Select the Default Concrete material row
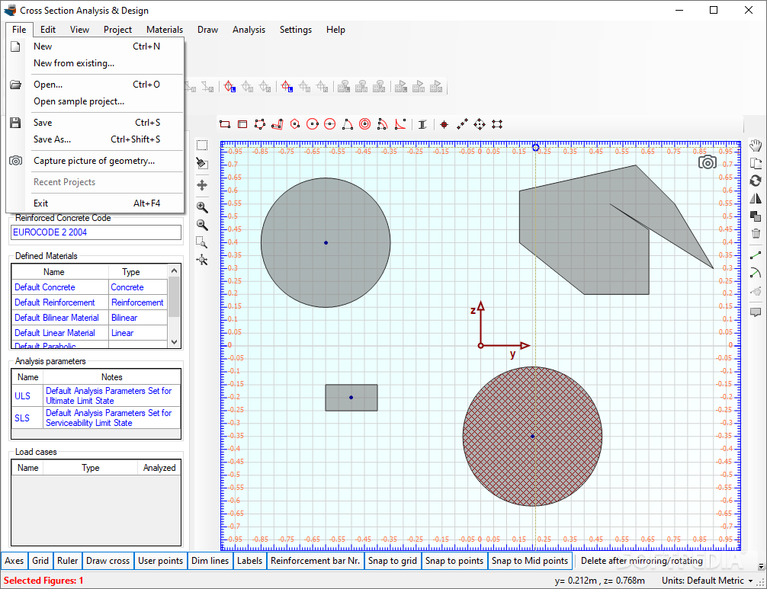Screen dimensions: 767x589 coord(89,287)
